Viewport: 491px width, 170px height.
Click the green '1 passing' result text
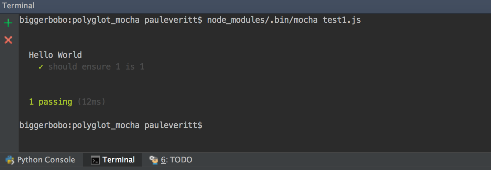(51, 102)
